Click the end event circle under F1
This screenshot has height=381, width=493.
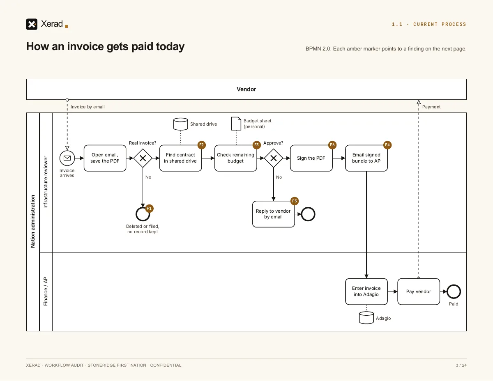click(143, 214)
